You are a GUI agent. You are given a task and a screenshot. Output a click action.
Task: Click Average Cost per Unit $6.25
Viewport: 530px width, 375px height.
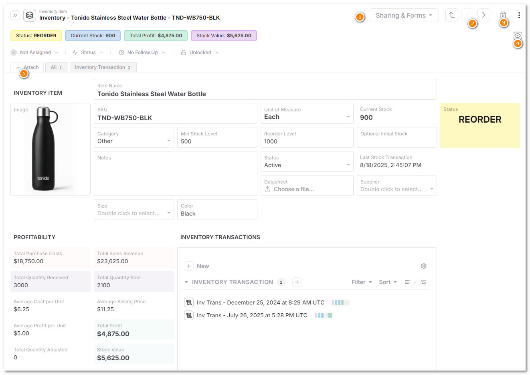22,309
